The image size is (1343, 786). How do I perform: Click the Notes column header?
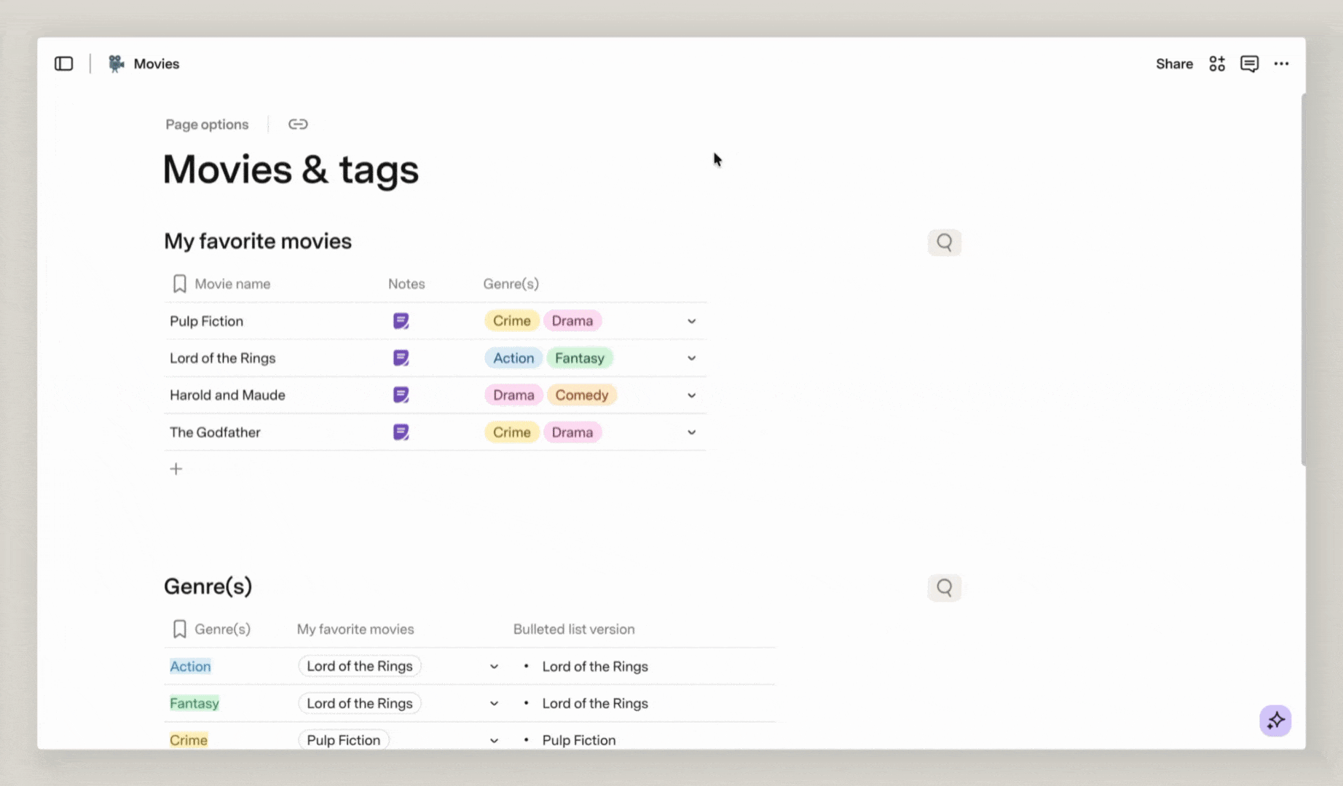pyautogui.click(x=406, y=284)
